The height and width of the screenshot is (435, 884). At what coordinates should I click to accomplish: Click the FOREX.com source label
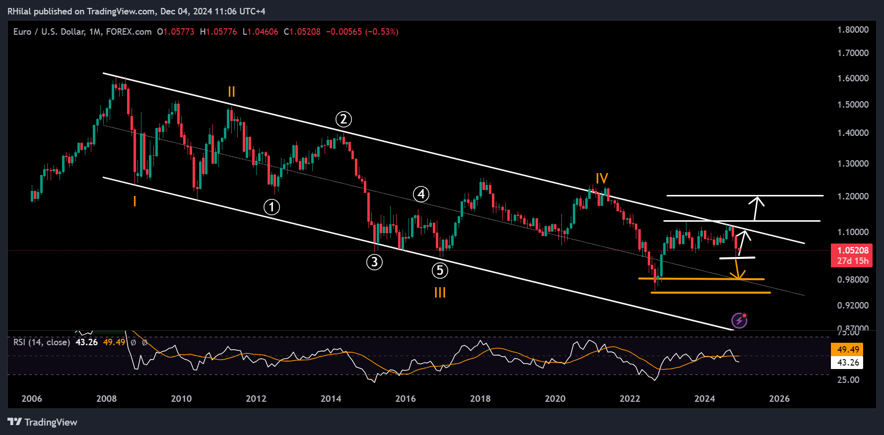[x=129, y=32]
